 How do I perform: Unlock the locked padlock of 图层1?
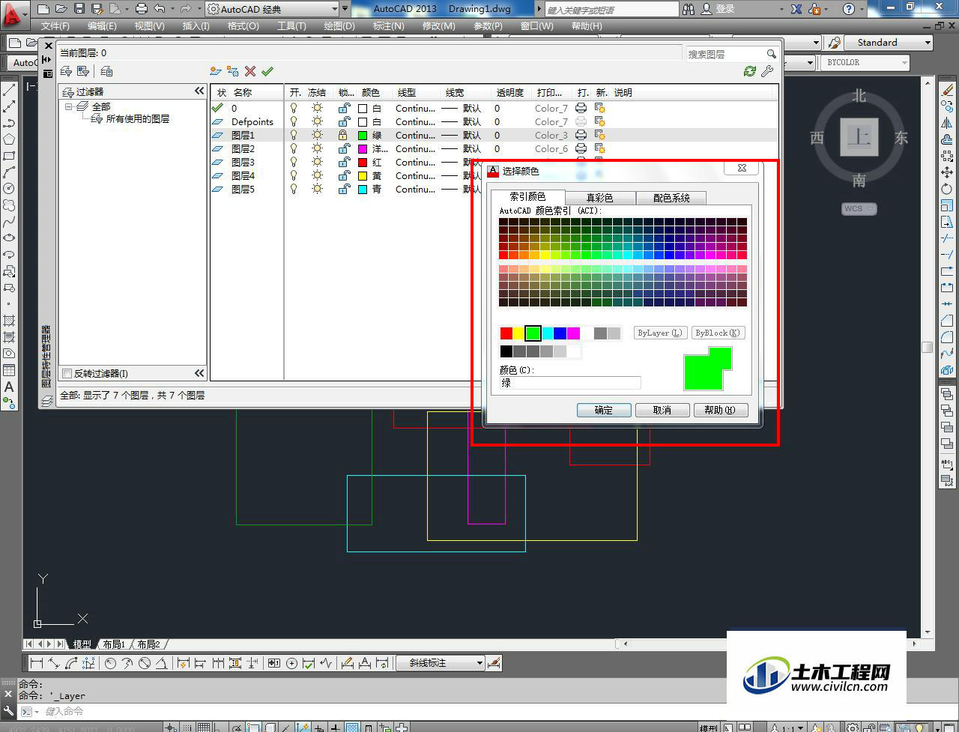click(x=343, y=136)
